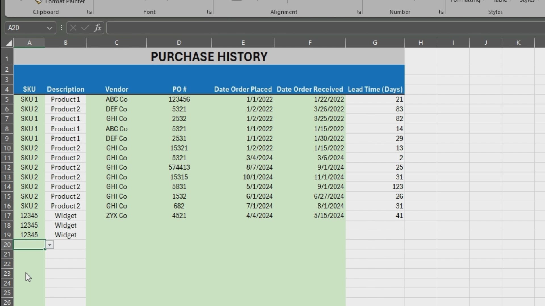Screen dimensions: 545x306
Task: Select PO number 123456 cell
Action: tap(179, 99)
